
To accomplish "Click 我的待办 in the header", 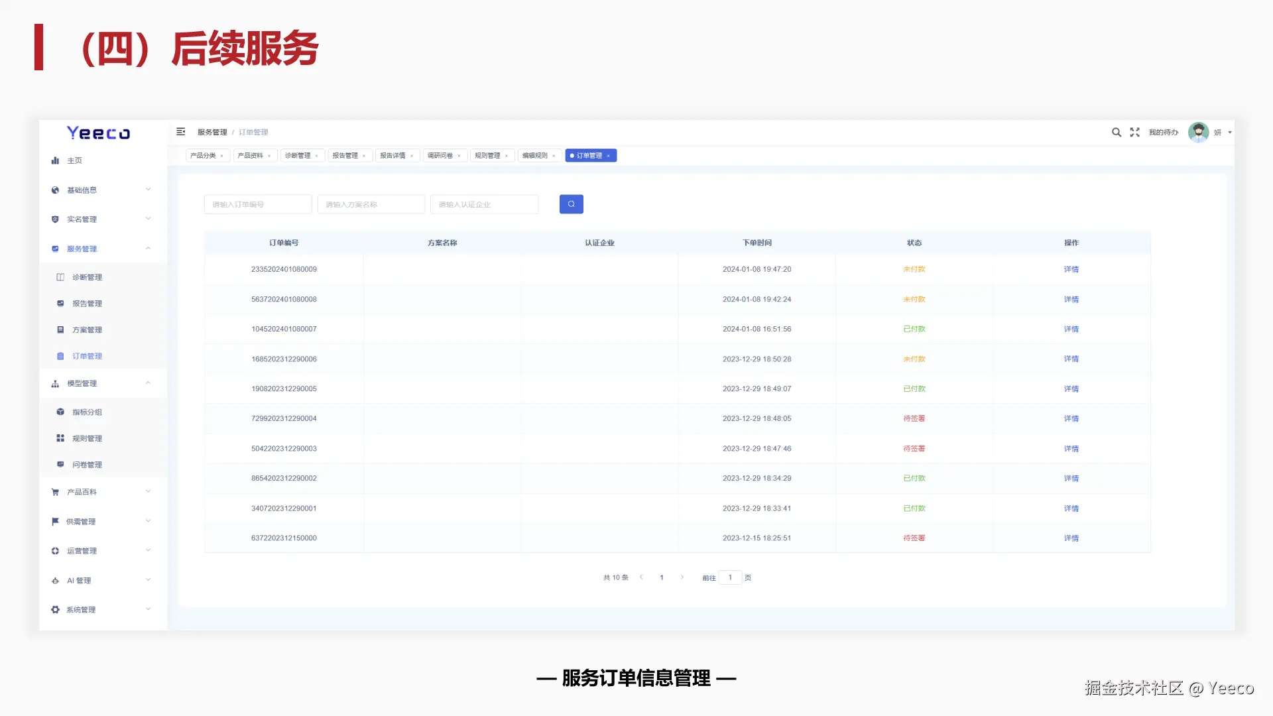I will coord(1163,133).
